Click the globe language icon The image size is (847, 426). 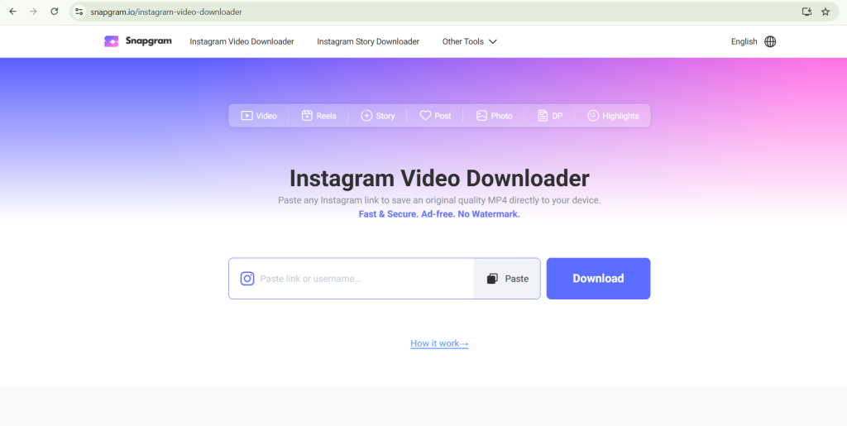click(770, 41)
